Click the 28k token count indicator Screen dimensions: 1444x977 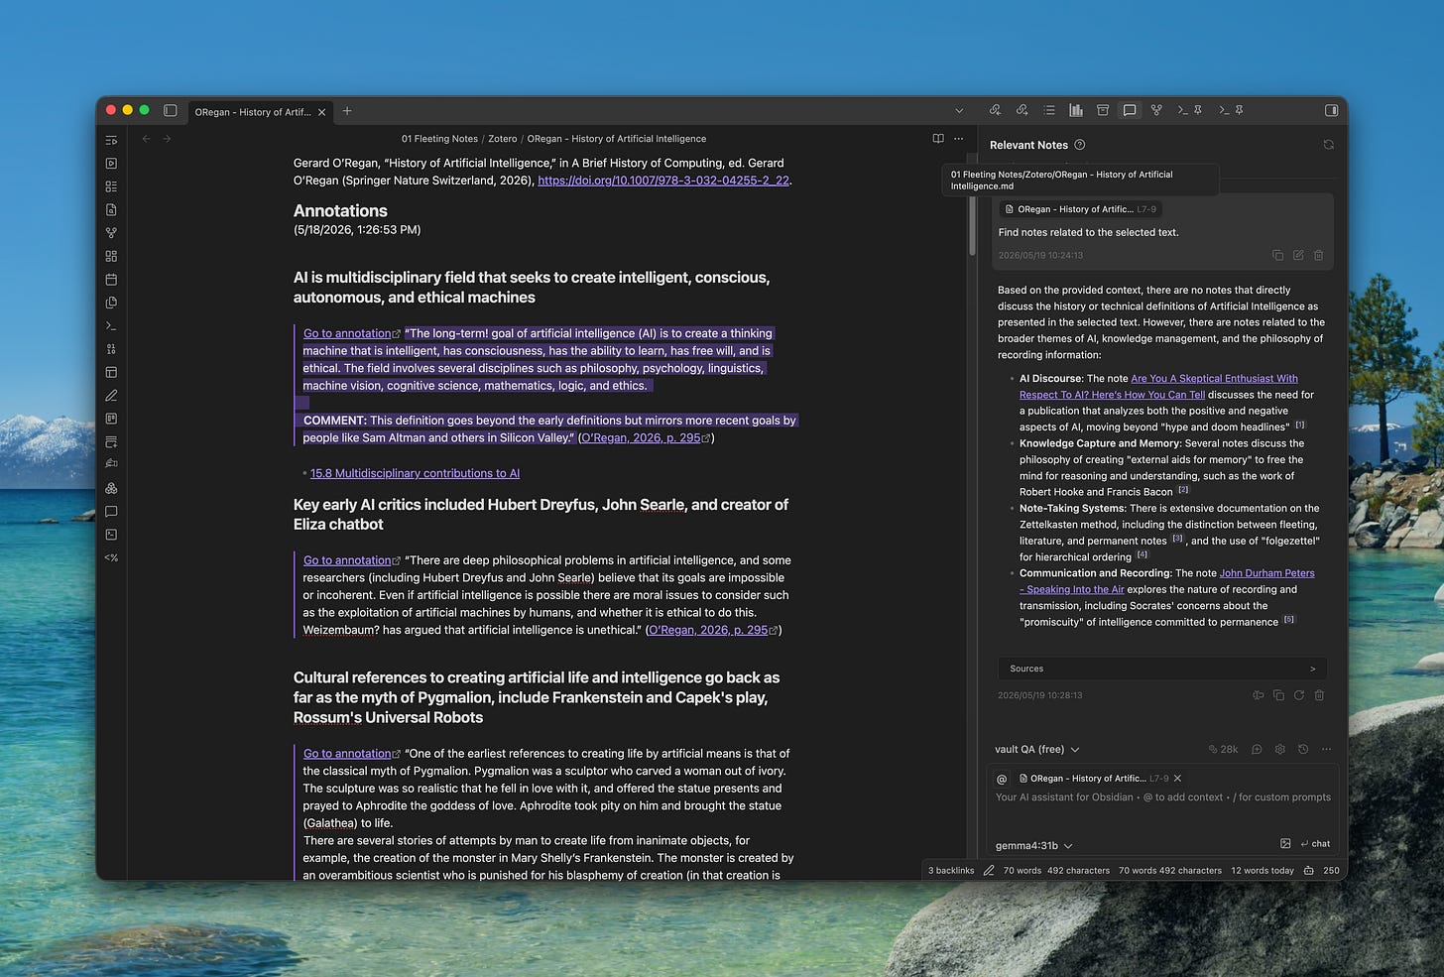pos(1223,749)
